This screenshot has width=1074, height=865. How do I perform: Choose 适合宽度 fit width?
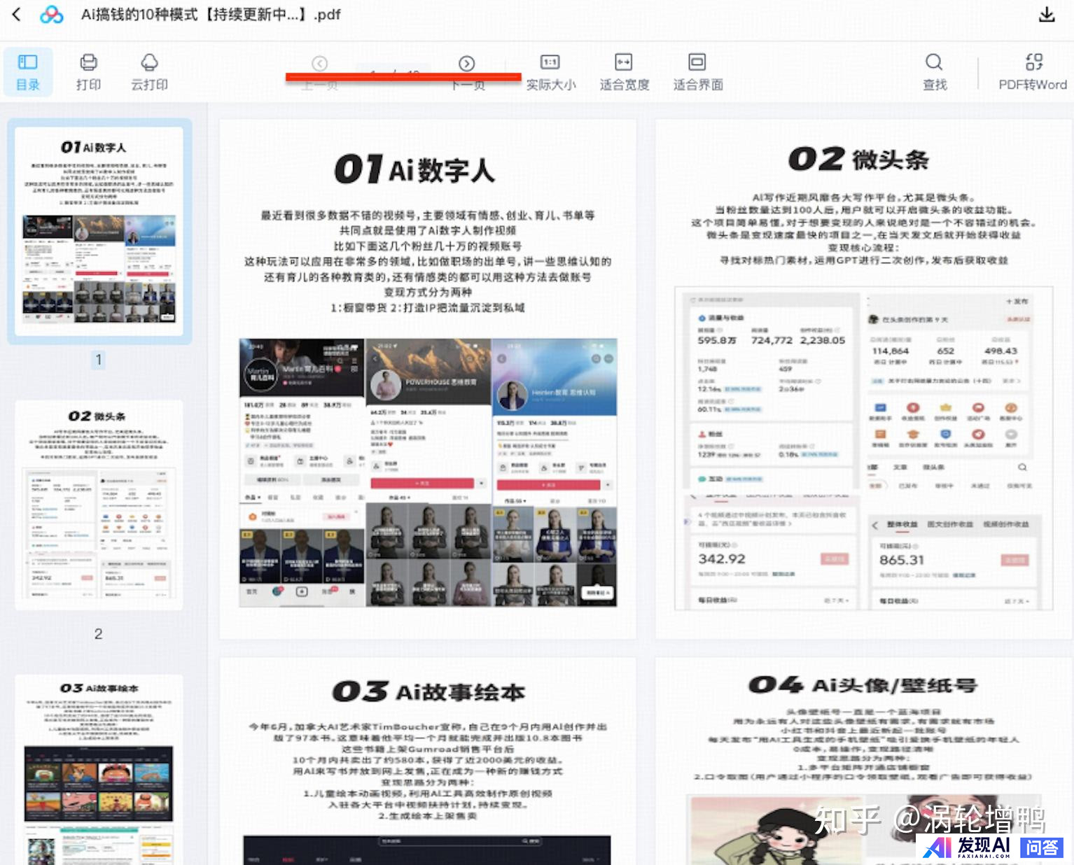(x=624, y=71)
